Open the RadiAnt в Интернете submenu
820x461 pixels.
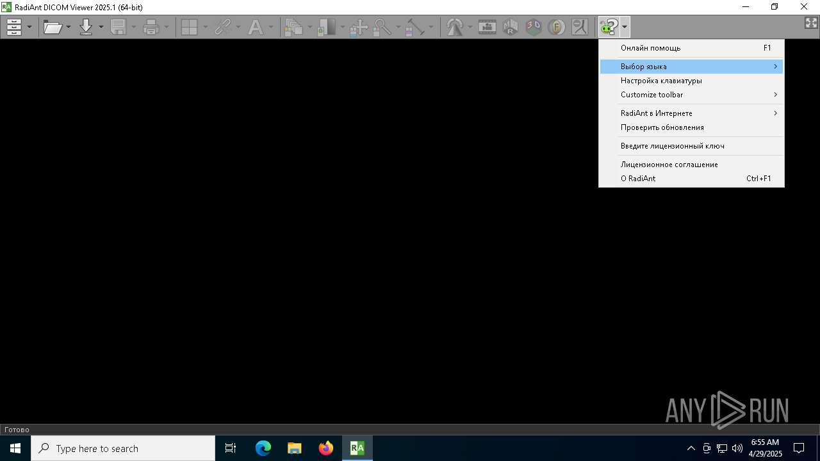(691, 113)
